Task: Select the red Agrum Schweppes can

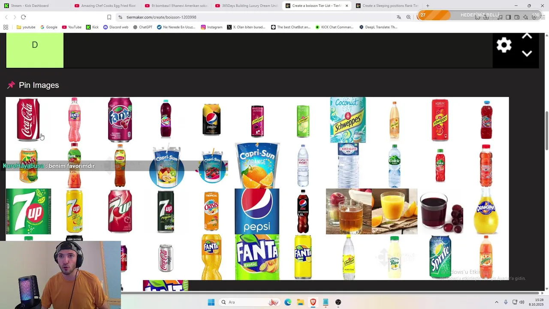Action: [440, 120]
